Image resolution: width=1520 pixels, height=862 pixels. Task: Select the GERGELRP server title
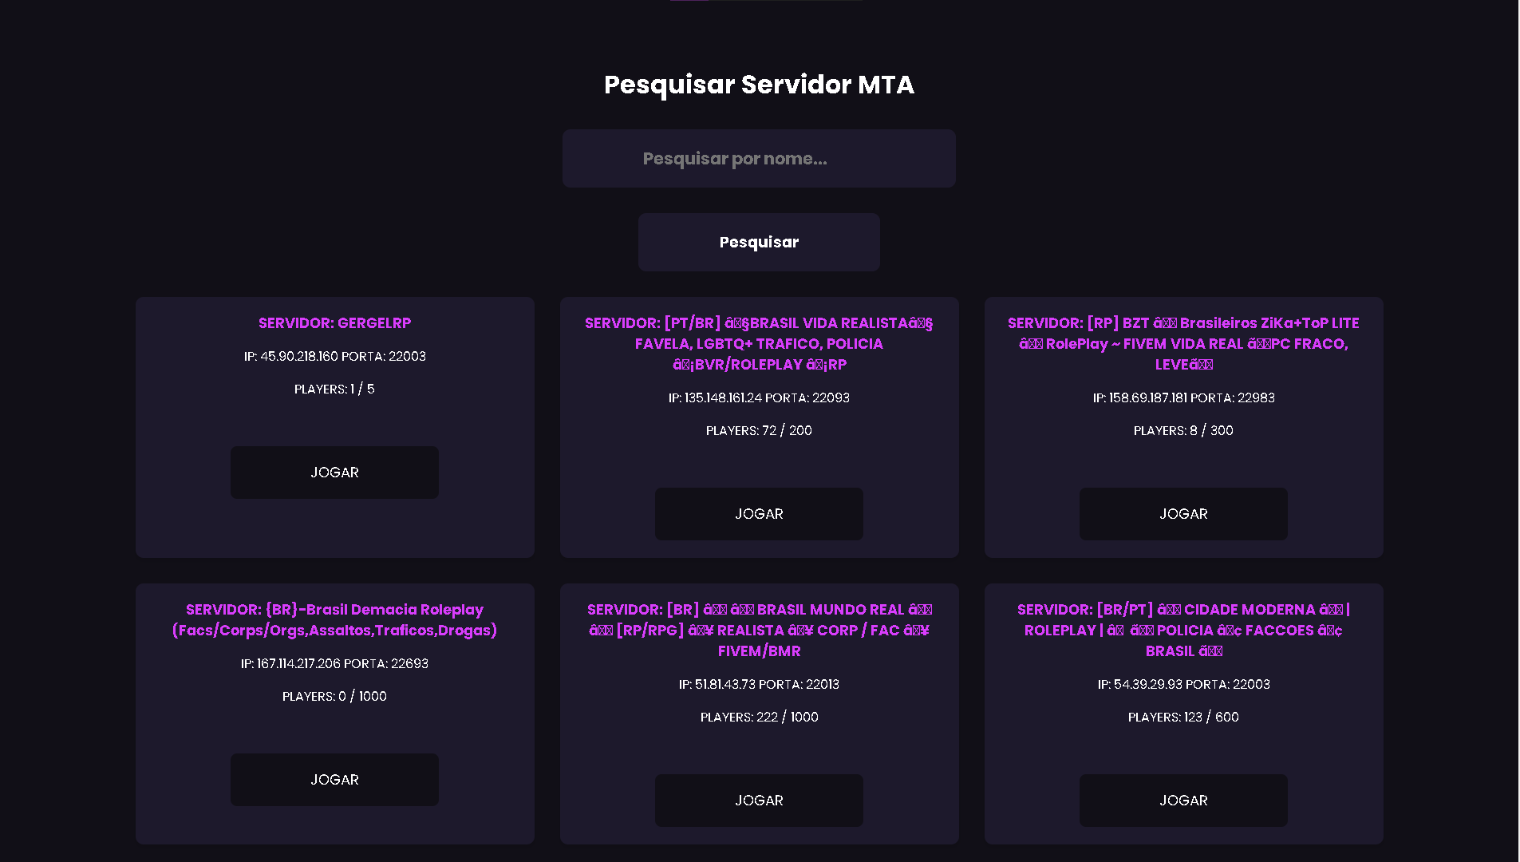334,323
